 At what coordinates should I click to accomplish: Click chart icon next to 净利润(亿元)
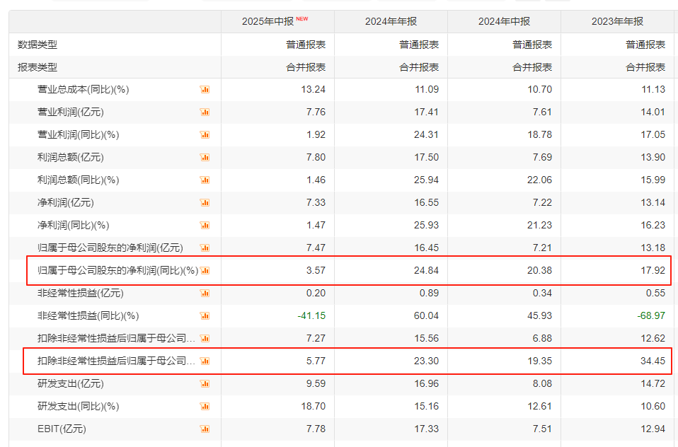205,203
